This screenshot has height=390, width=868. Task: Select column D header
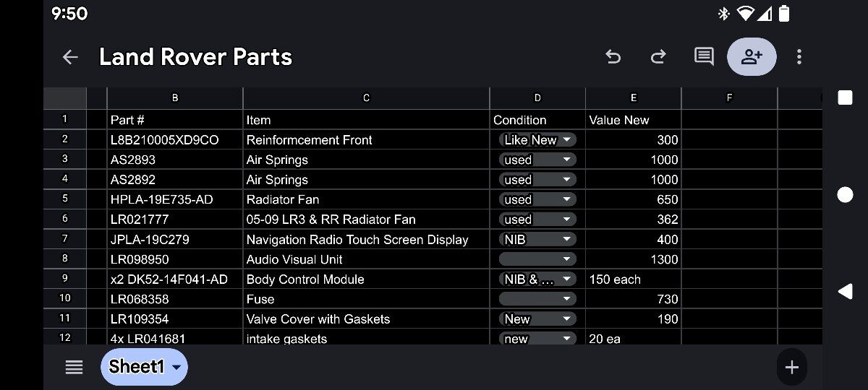pos(537,98)
